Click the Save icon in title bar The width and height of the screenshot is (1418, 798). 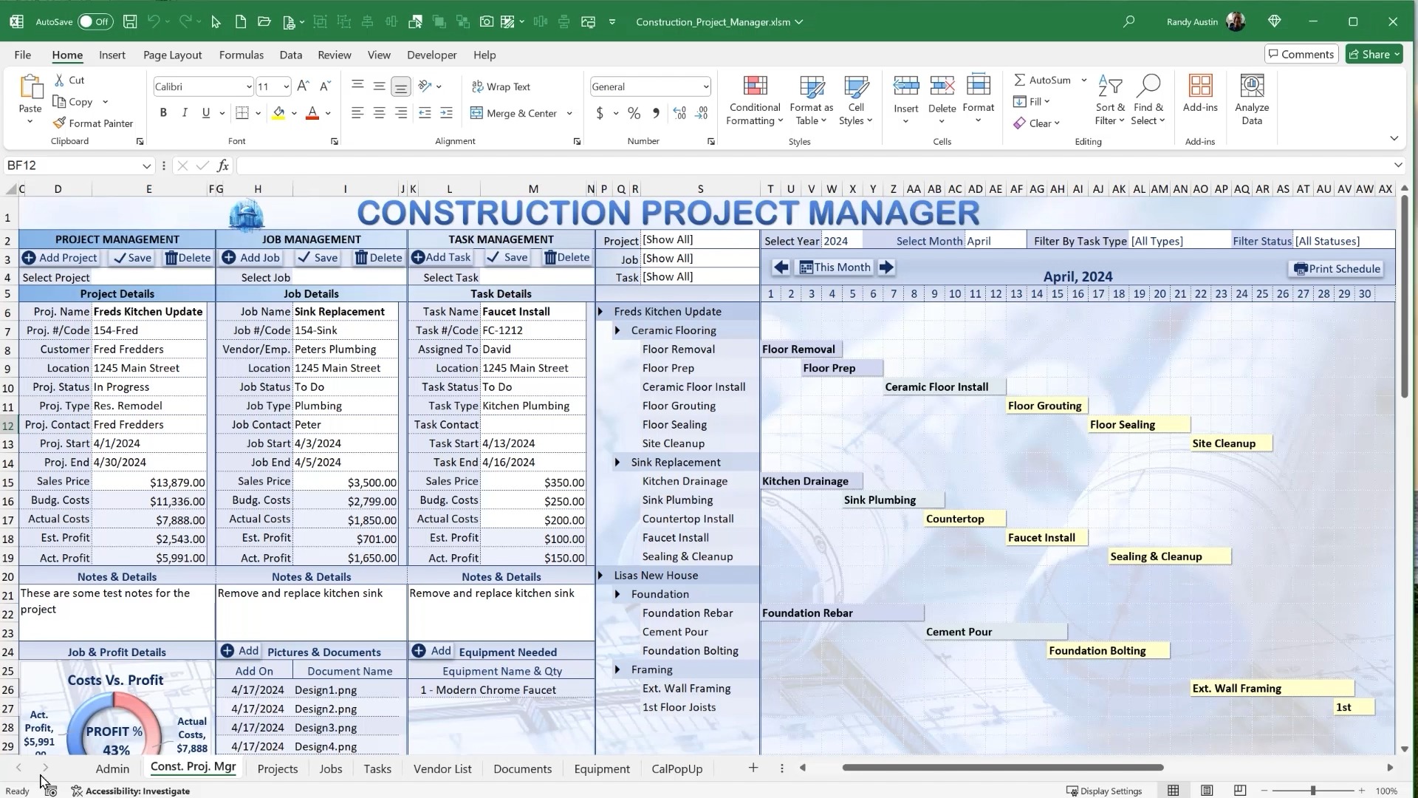tap(130, 21)
